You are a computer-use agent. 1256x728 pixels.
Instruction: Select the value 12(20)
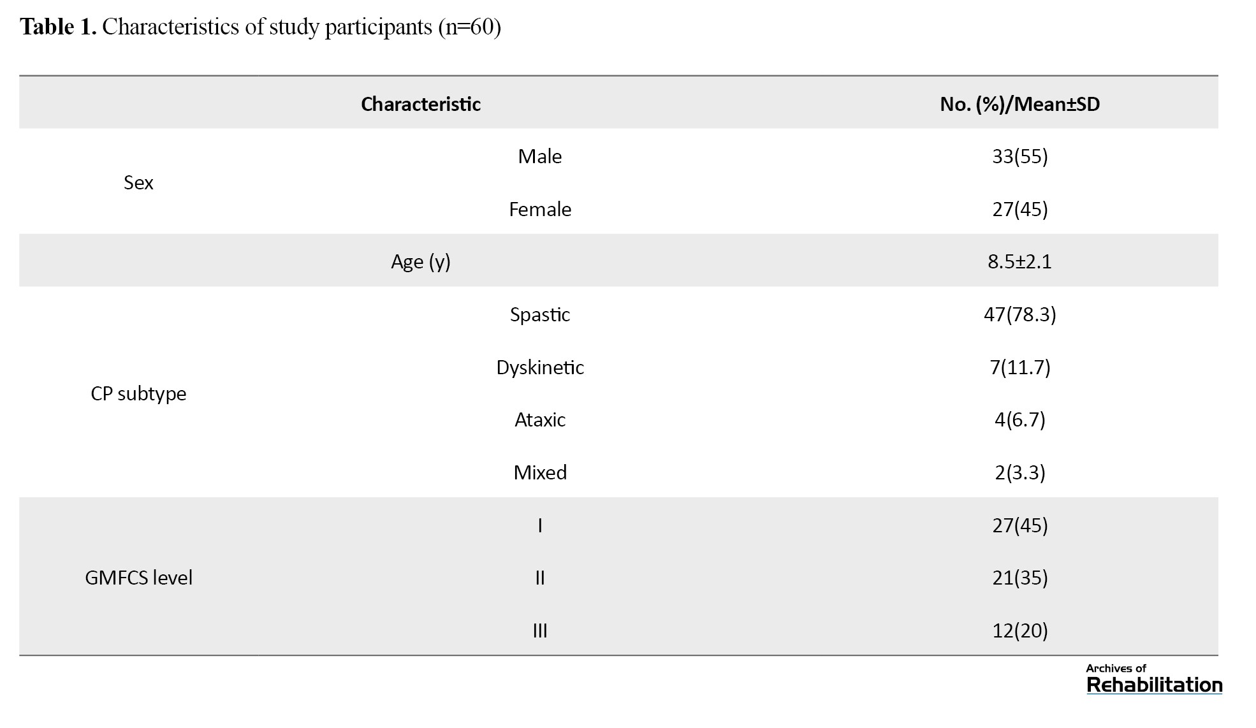pyautogui.click(x=1019, y=630)
